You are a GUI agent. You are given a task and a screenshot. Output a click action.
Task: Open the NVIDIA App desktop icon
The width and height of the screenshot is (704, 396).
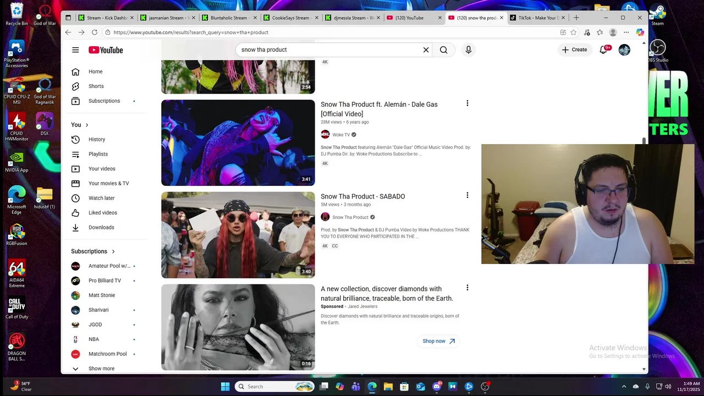point(16,161)
